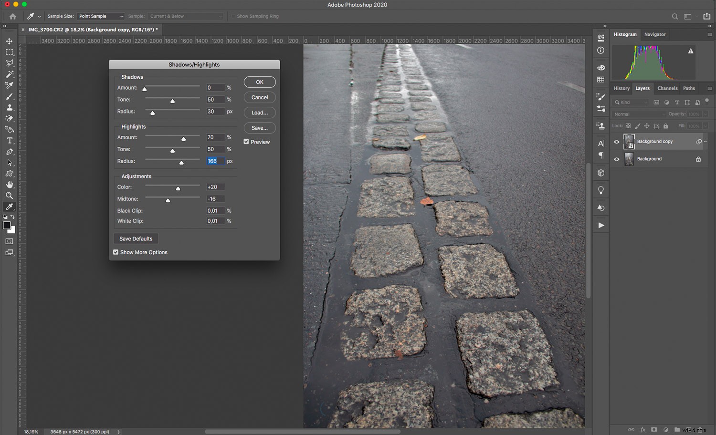Hide the Background layer
This screenshot has width=716, height=435.
point(617,159)
